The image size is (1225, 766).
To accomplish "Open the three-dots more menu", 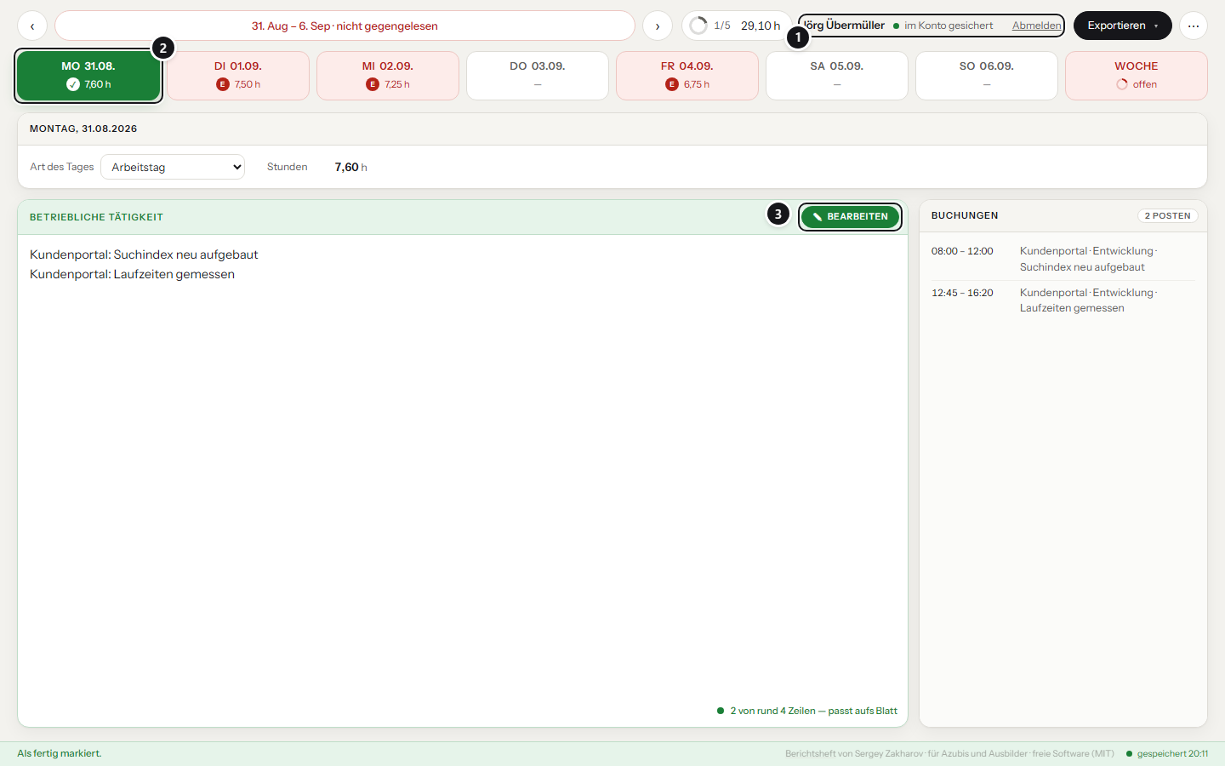I will click(x=1194, y=26).
